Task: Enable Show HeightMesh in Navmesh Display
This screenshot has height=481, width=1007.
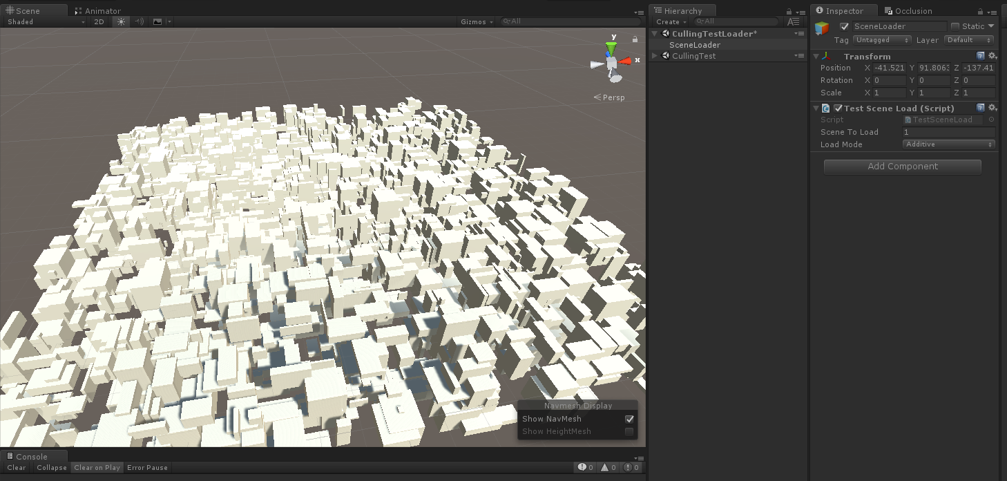Action: pyautogui.click(x=629, y=431)
